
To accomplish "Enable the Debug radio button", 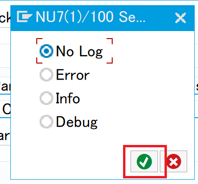I will click(46, 121).
